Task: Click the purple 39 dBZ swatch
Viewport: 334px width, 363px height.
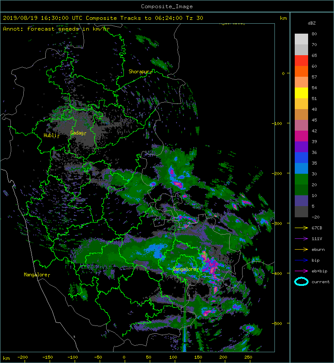Action: (x=301, y=147)
